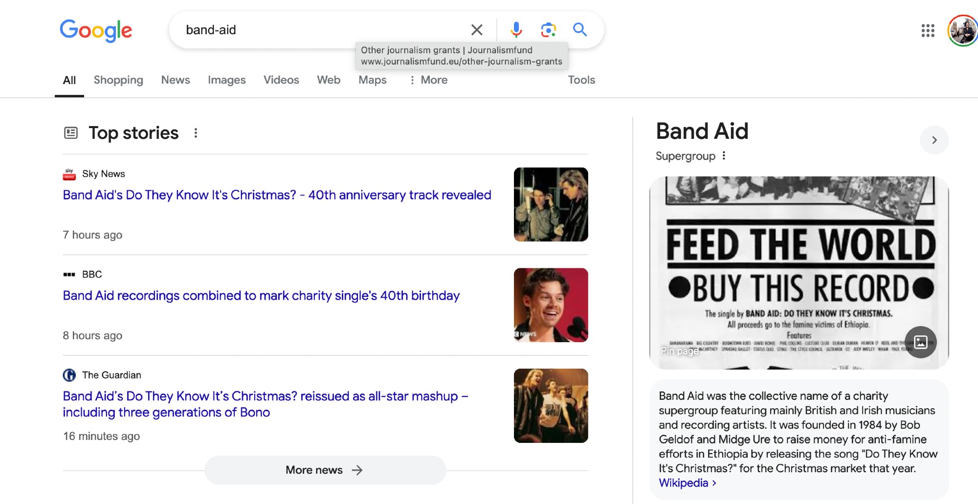Open the Google apps grid

[928, 31]
